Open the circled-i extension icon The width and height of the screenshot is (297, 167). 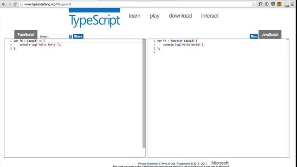[267, 4]
